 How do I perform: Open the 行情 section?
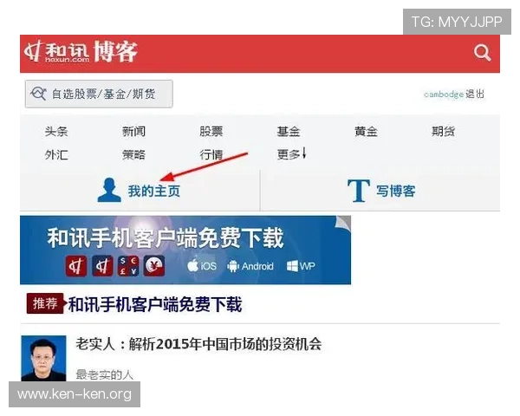click(x=211, y=154)
